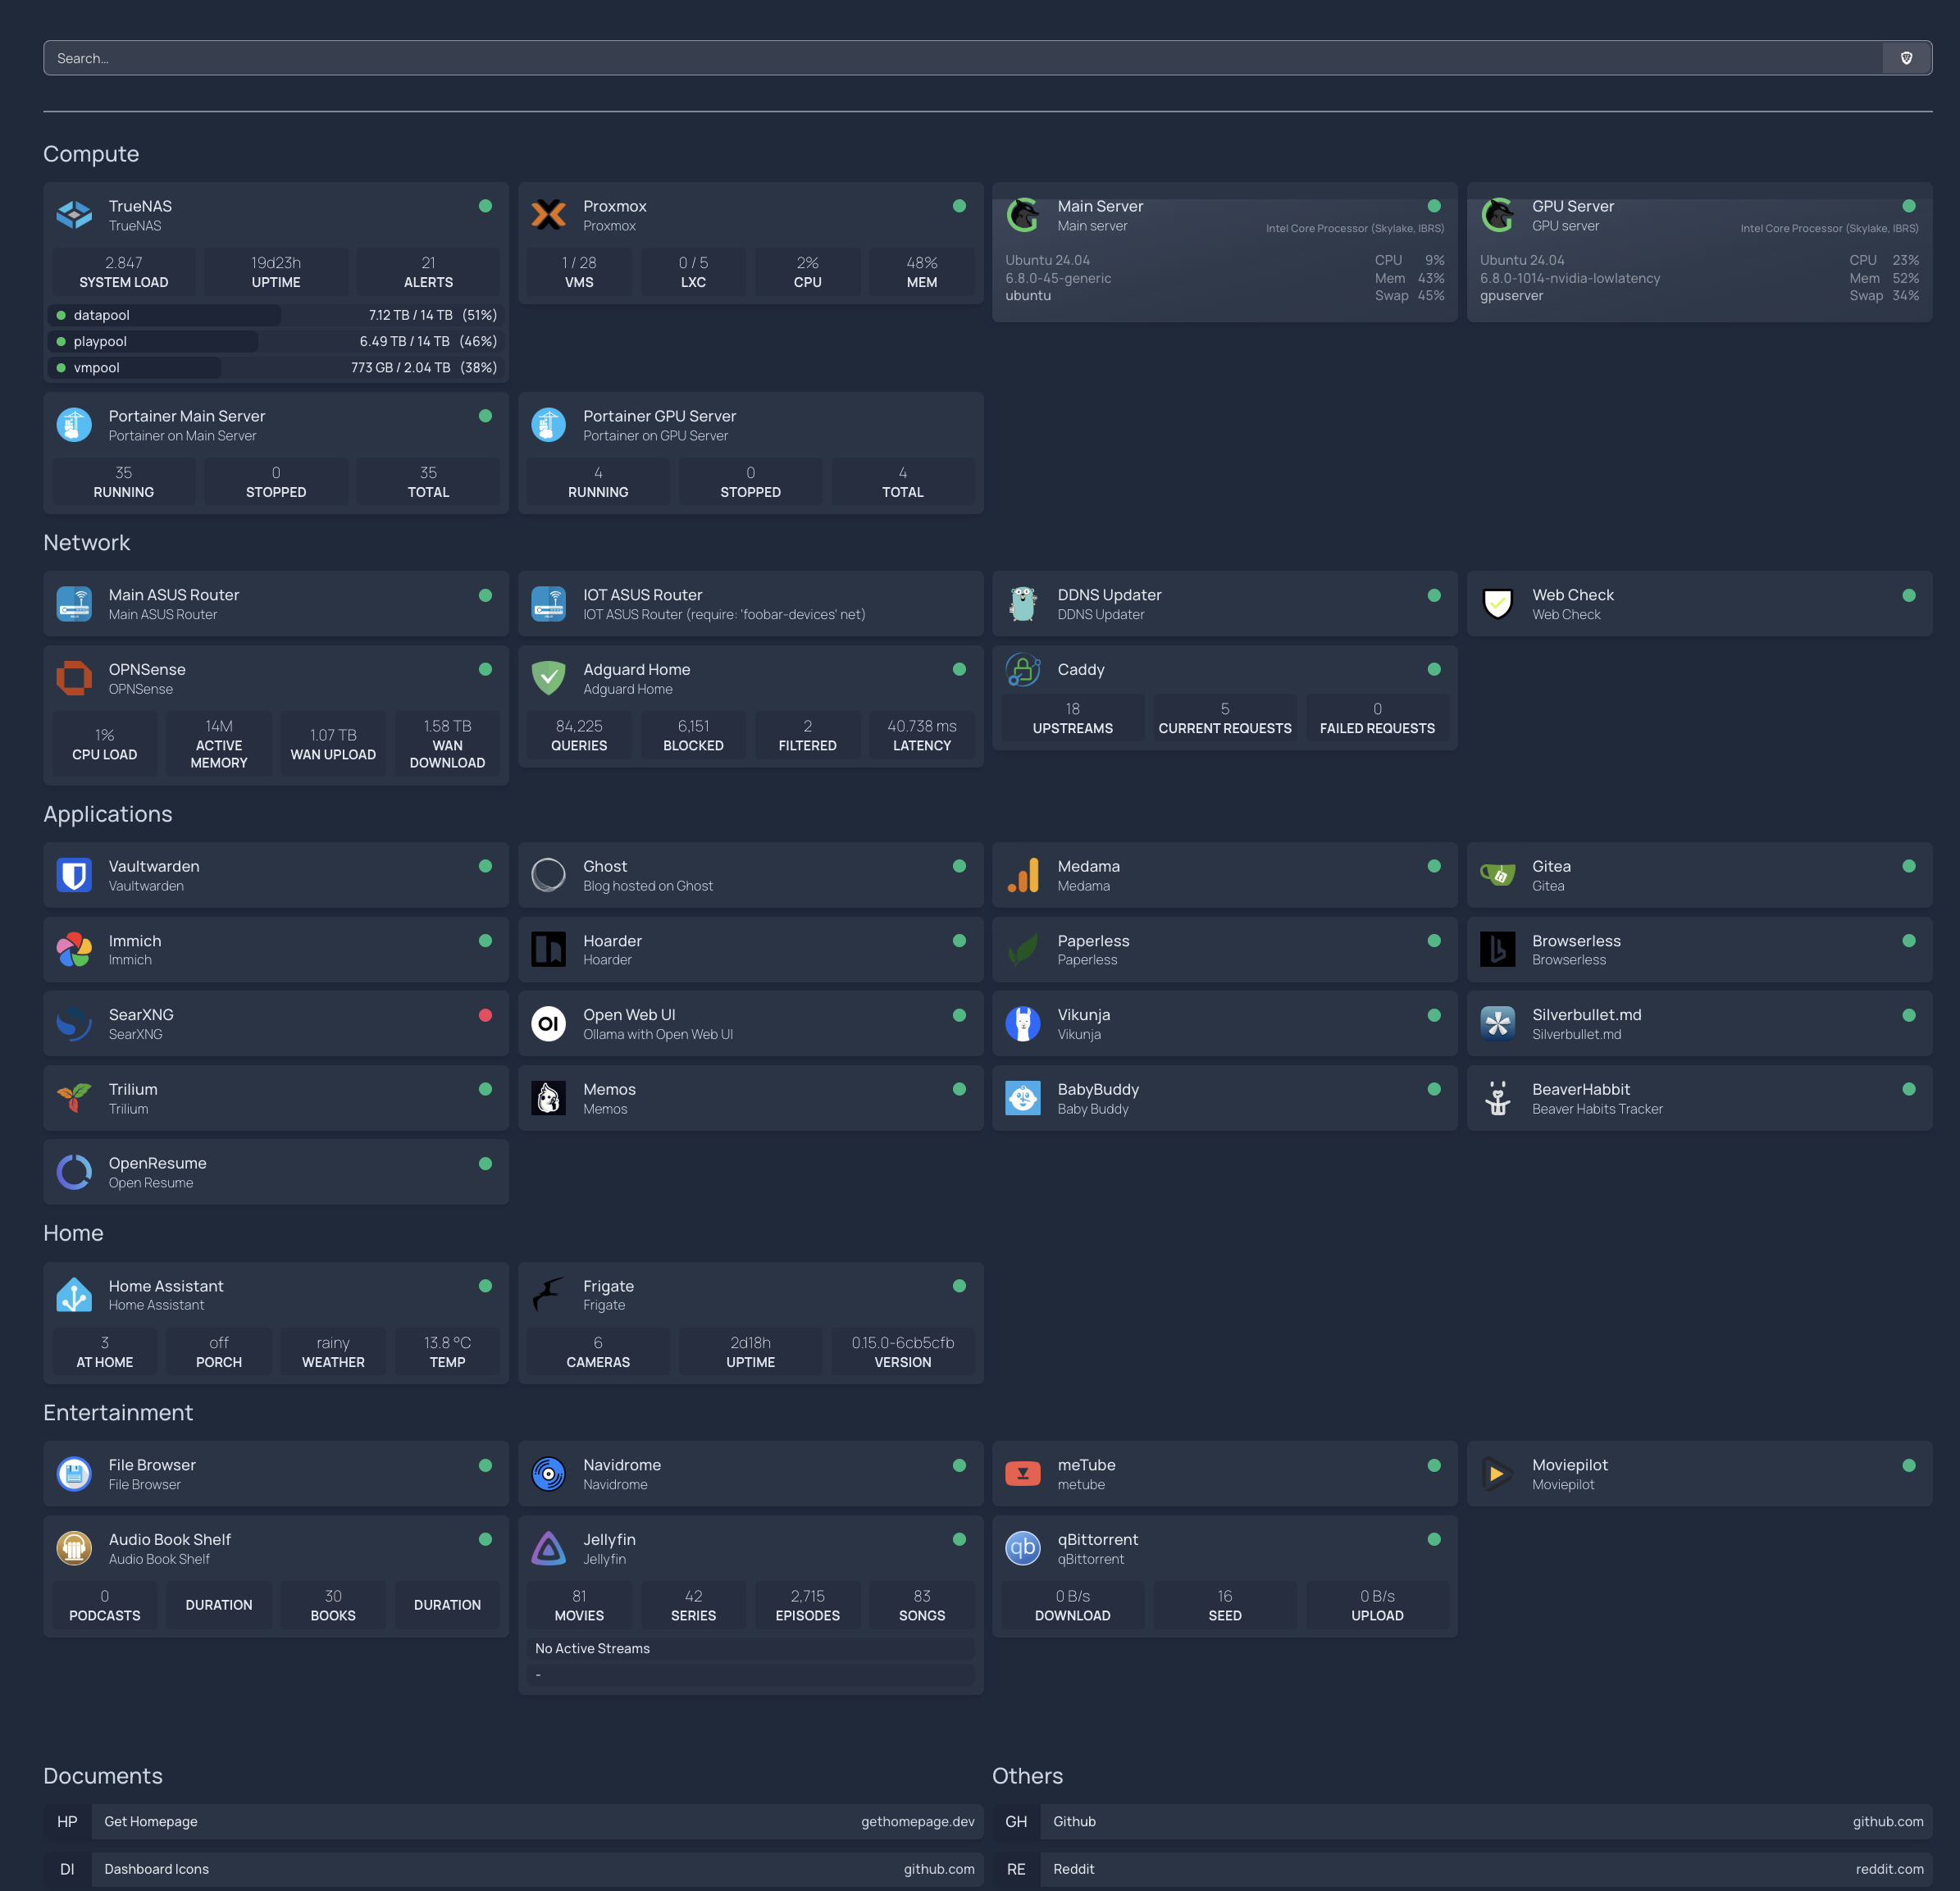Collapse the Home section heading
Image resolution: width=1960 pixels, height=1891 pixels.
[x=73, y=1233]
